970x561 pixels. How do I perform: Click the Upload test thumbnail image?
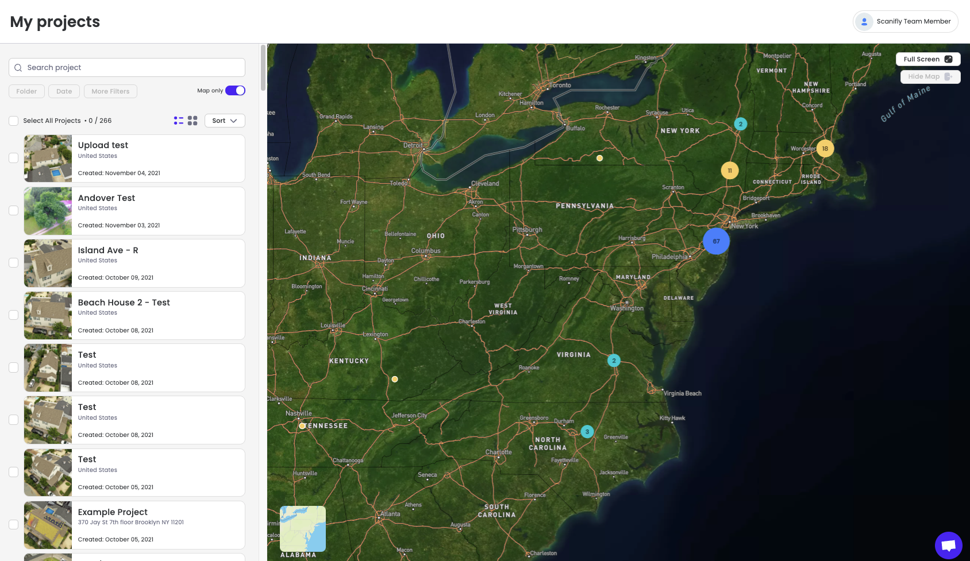pyautogui.click(x=48, y=158)
